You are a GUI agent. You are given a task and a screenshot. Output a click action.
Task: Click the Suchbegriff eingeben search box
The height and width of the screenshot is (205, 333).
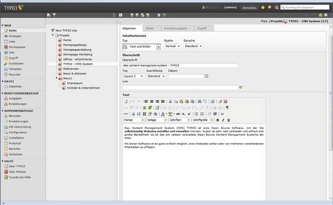click(x=305, y=7)
